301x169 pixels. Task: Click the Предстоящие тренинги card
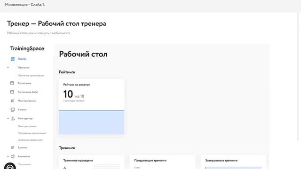[163, 162]
